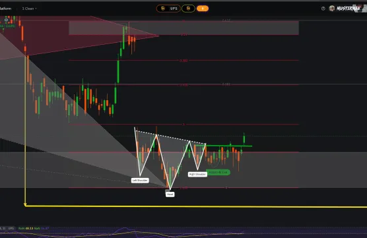
Task: Click the user avatar icon next to MUSTERMAN
Action: [x=331, y=9]
